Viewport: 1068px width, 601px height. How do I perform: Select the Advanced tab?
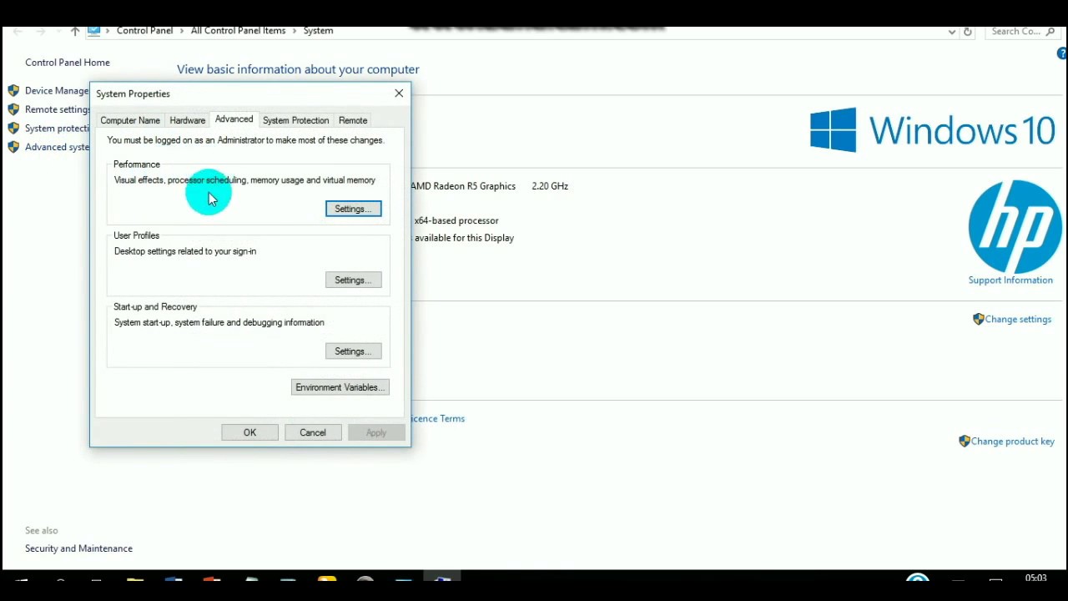(x=234, y=119)
